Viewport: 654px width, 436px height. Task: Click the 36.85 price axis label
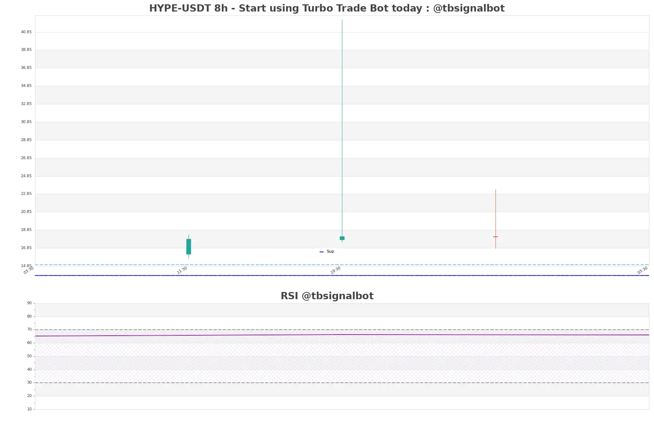coord(26,68)
